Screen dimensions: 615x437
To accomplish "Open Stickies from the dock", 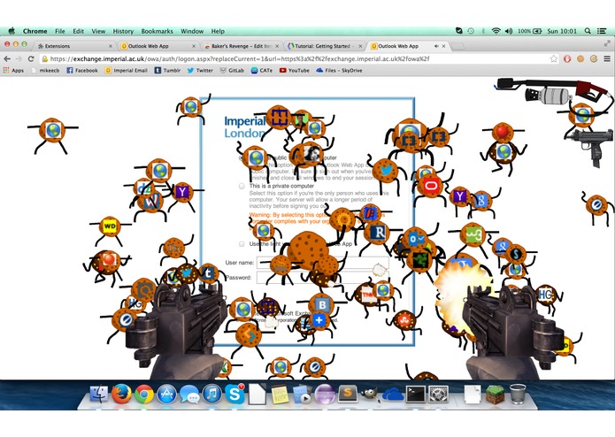I will [280, 395].
